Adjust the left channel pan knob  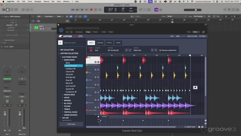click(7, 101)
